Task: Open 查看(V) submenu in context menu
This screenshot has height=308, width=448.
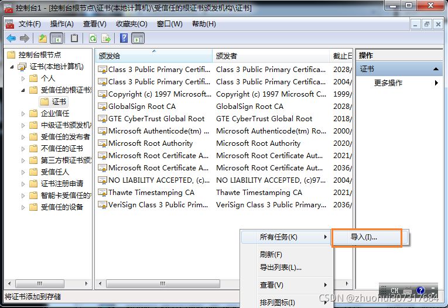Action: [x=286, y=285]
